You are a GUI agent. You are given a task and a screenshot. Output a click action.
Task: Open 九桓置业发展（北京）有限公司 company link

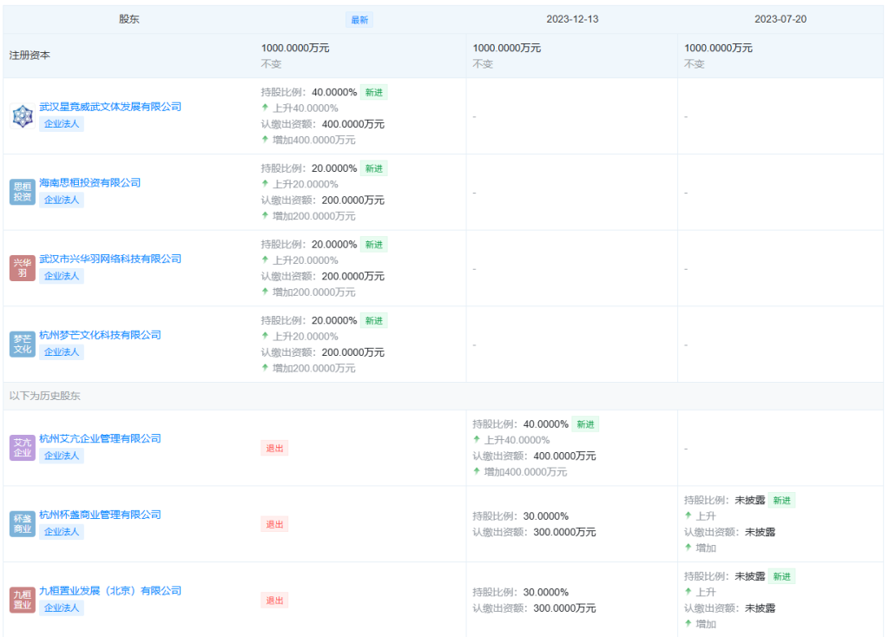110,591
